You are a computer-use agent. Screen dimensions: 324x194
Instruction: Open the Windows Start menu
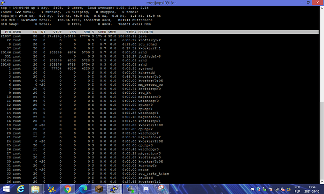(6, 188)
